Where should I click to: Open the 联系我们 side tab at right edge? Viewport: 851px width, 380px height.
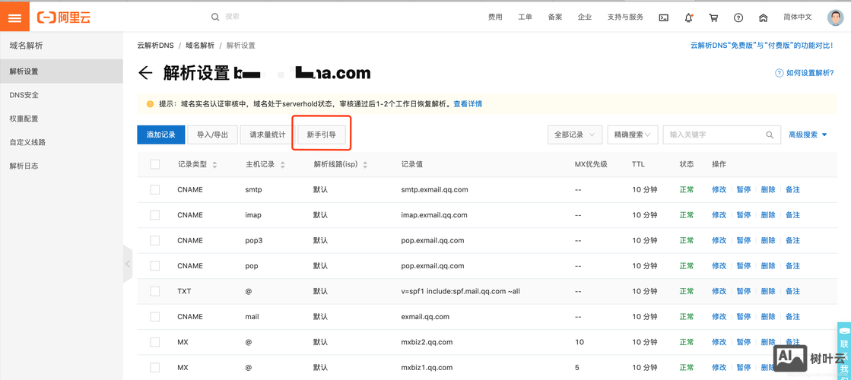point(844,353)
